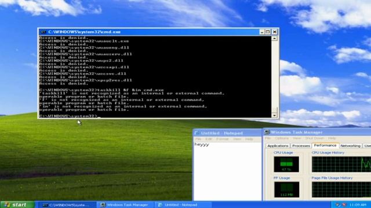Close the cmd.exe window
This screenshot has width=371, height=208.
click(x=274, y=32)
